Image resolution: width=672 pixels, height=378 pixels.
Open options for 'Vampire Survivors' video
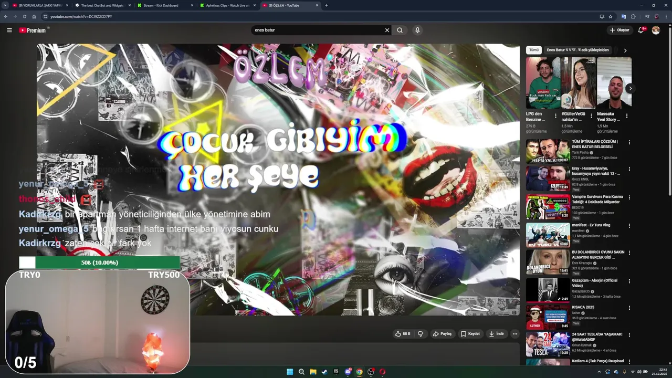(629, 197)
